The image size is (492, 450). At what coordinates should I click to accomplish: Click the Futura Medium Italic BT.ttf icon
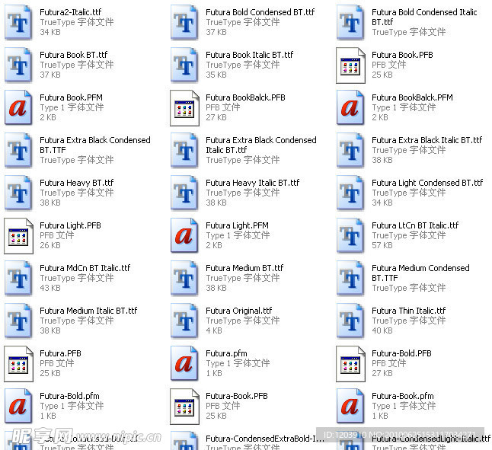pyautogui.click(x=18, y=321)
